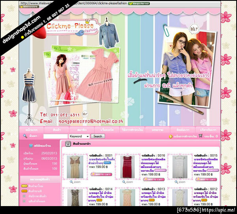Click inside the search keyword text field
Viewport: 237px width, 214px height.
[x=56, y=136]
